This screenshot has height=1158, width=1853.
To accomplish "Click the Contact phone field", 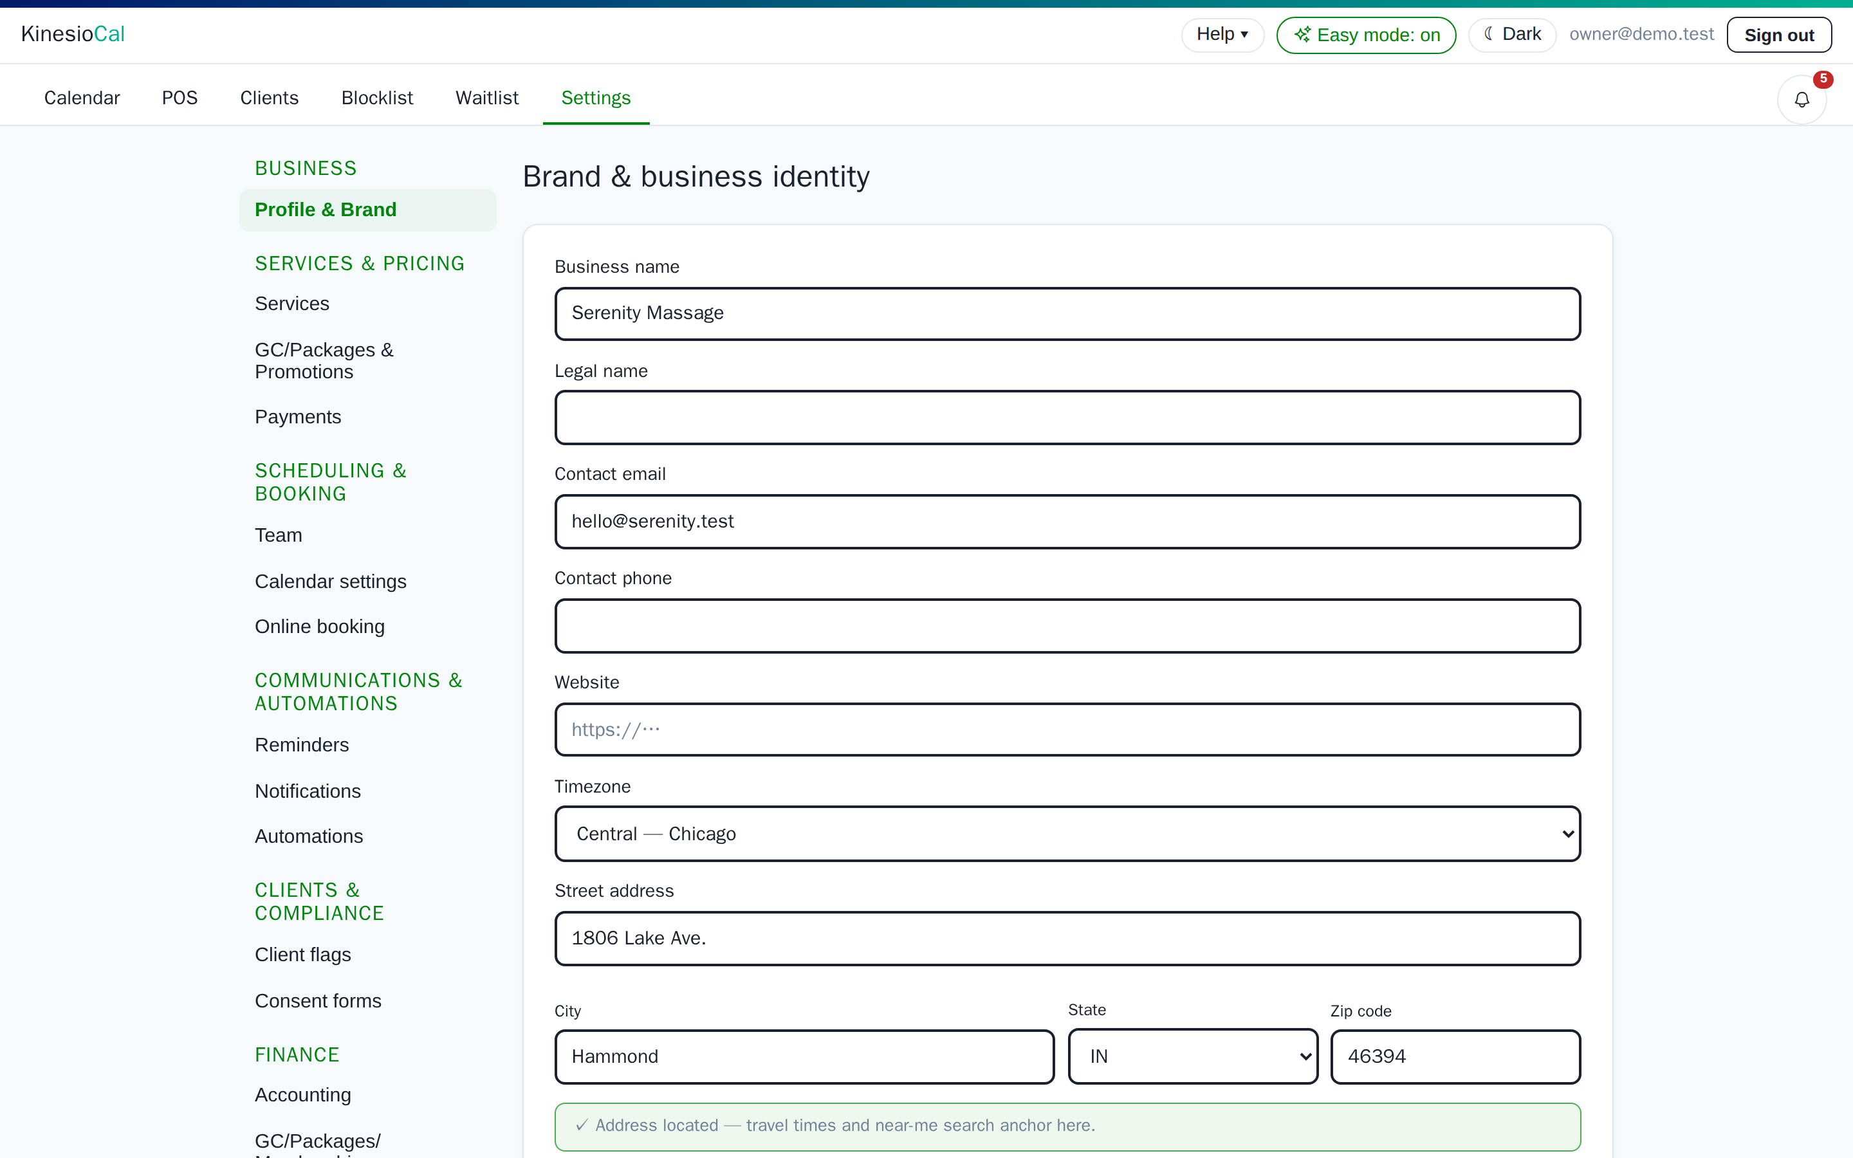I will coord(1067,626).
